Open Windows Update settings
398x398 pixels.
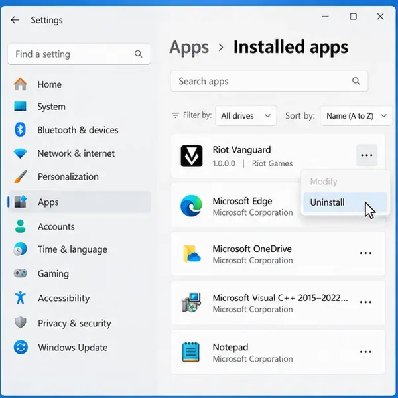pyautogui.click(x=80, y=347)
